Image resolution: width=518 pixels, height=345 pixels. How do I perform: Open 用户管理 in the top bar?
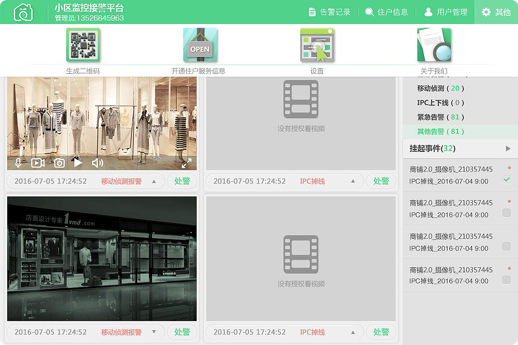click(x=446, y=12)
